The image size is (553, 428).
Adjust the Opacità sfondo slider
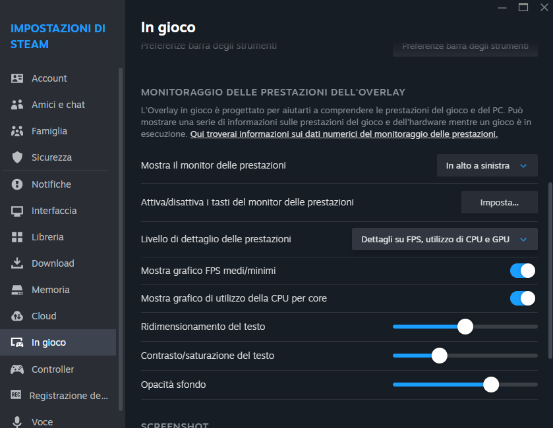[491, 385]
